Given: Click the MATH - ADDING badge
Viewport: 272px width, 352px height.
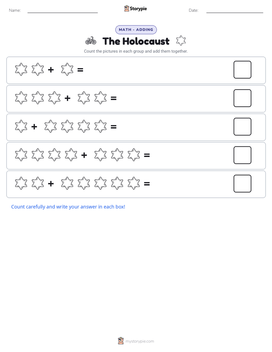Looking at the screenshot, I should pos(136,30).
